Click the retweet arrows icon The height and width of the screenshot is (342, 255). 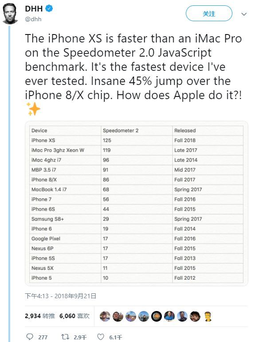coord(65,337)
